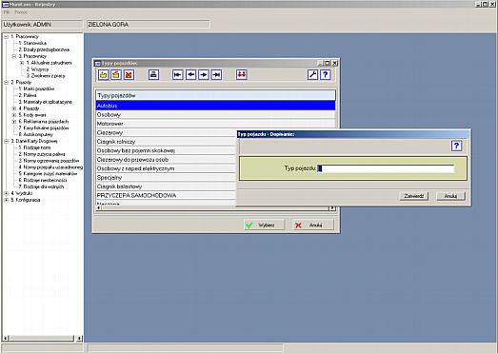The width and height of the screenshot is (498, 353).
Task: Select Ciężarowy do przewozu osób row
Action: 166,160
